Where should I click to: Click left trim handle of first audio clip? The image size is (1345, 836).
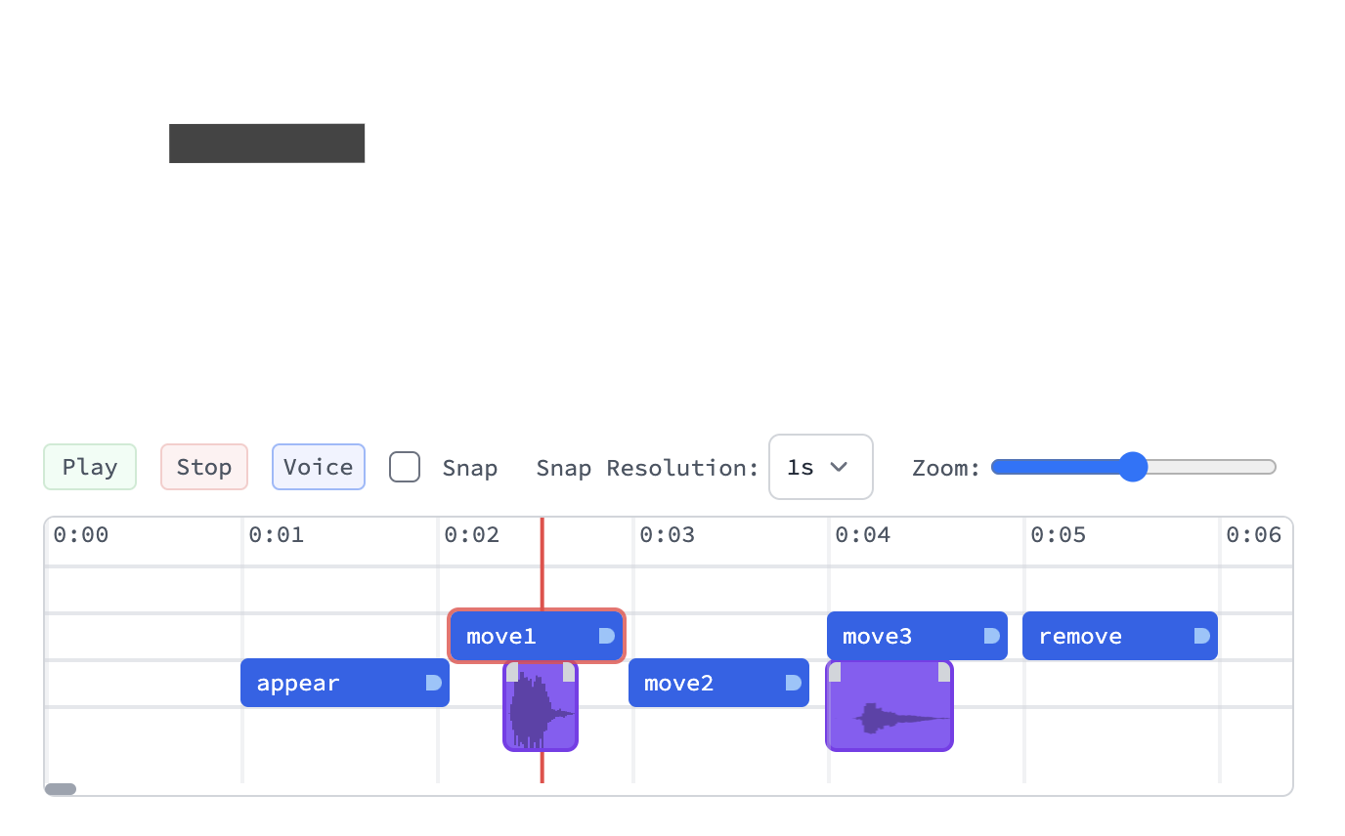click(512, 672)
